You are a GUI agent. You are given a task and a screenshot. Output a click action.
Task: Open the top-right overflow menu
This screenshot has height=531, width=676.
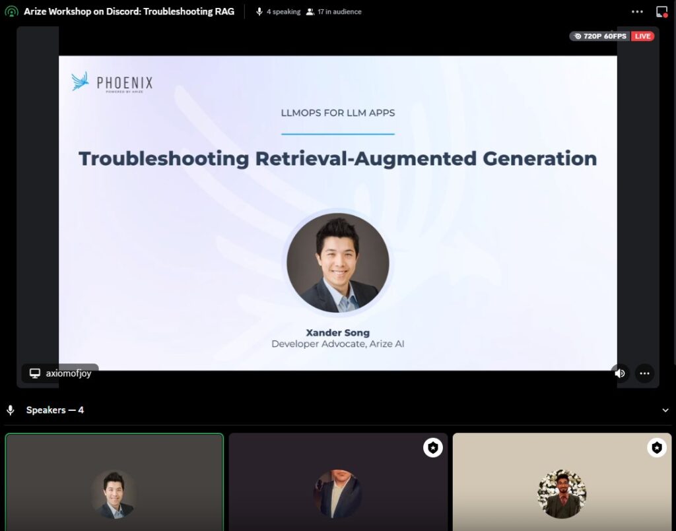click(x=638, y=11)
